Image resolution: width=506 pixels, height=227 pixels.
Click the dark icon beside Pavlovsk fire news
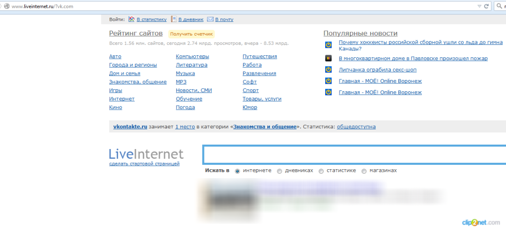(328, 58)
